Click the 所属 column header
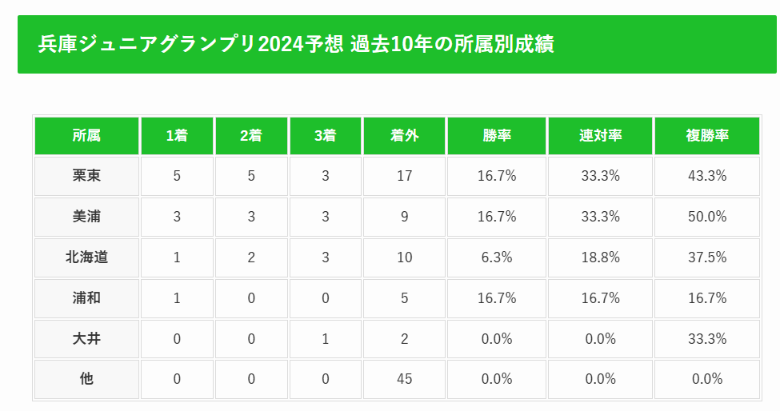Screen dimensions: 780x411 [x=86, y=136]
